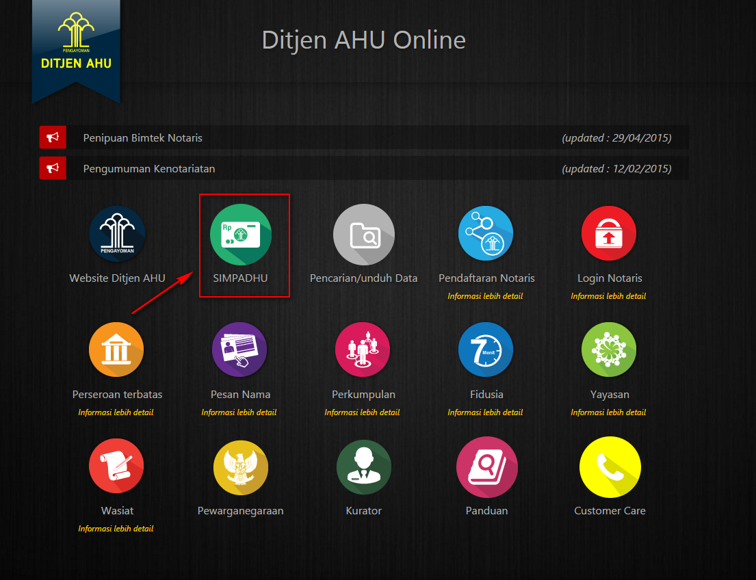Open Informasi lebih detail under Perseroan terbatas

coord(116,412)
